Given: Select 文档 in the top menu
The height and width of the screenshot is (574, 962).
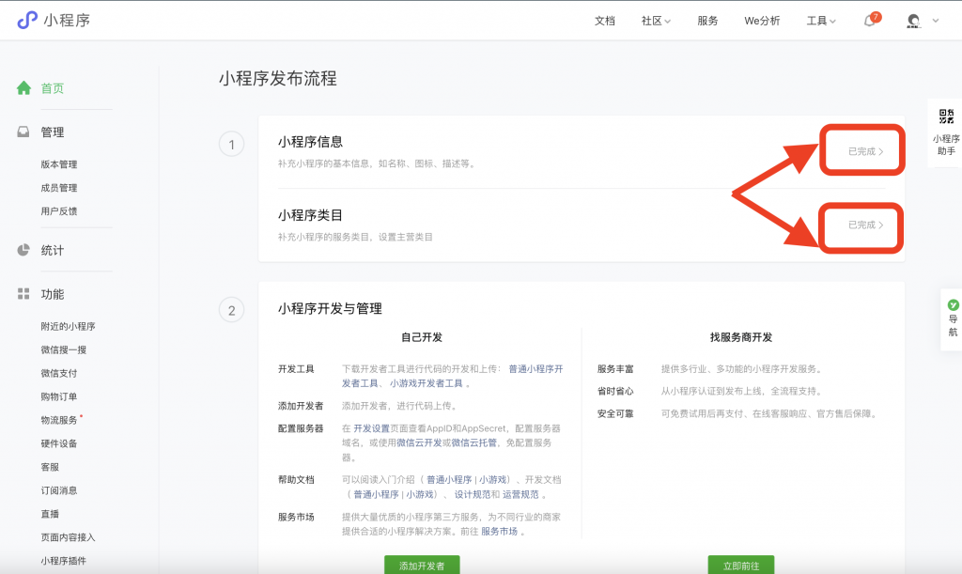Looking at the screenshot, I should (x=605, y=20).
